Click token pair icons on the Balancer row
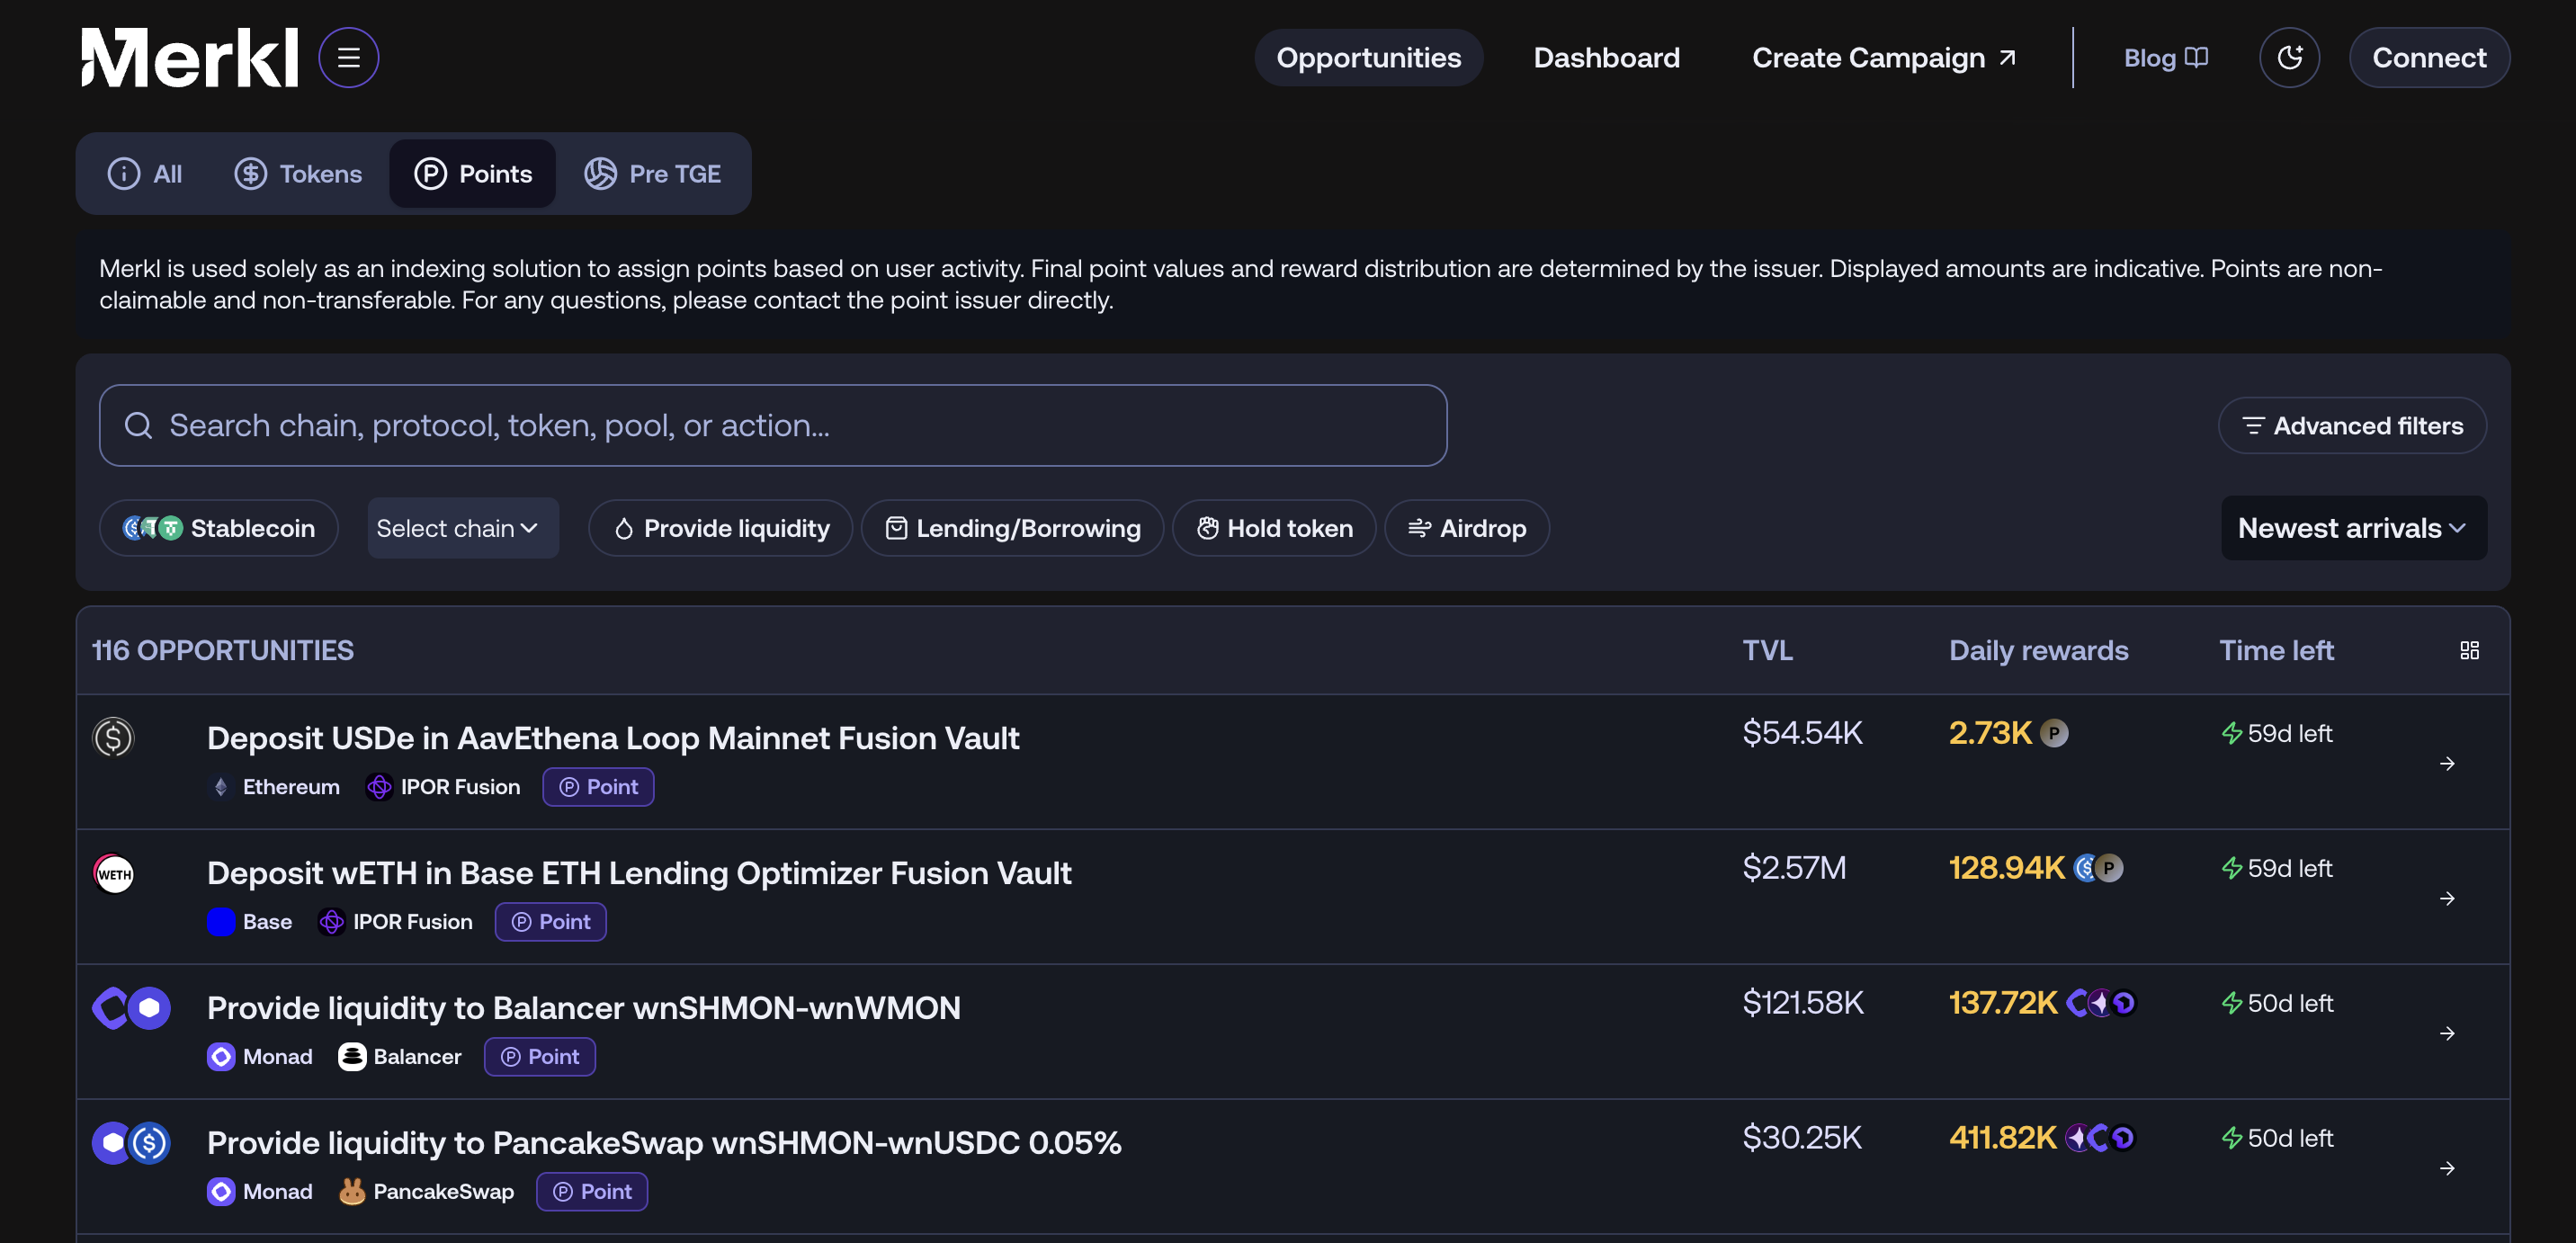Screen dimensions: 2576x1243 click(131, 1008)
